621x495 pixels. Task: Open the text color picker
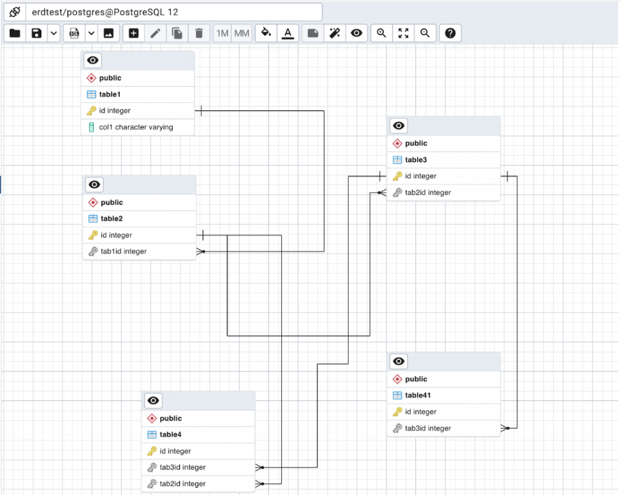(288, 33)
